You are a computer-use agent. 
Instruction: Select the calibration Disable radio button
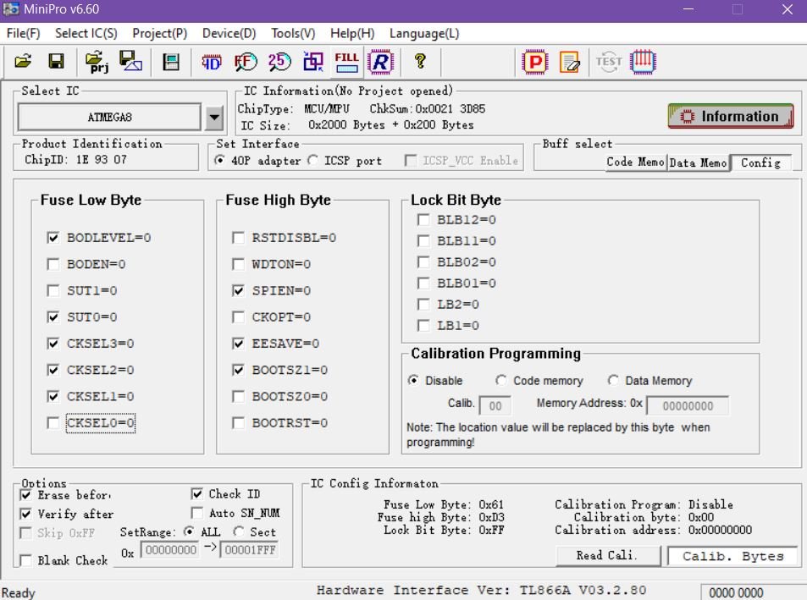(x=413, y=381)
